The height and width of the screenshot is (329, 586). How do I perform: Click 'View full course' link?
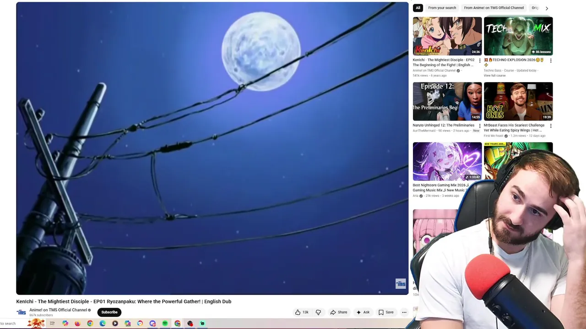click(494, 75)
